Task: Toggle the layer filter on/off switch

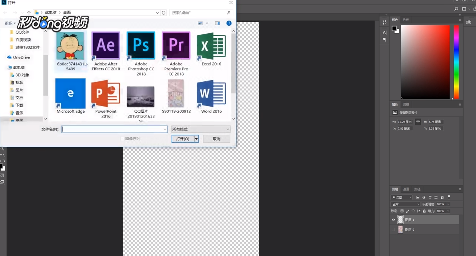Action: [x=449, y=197]
